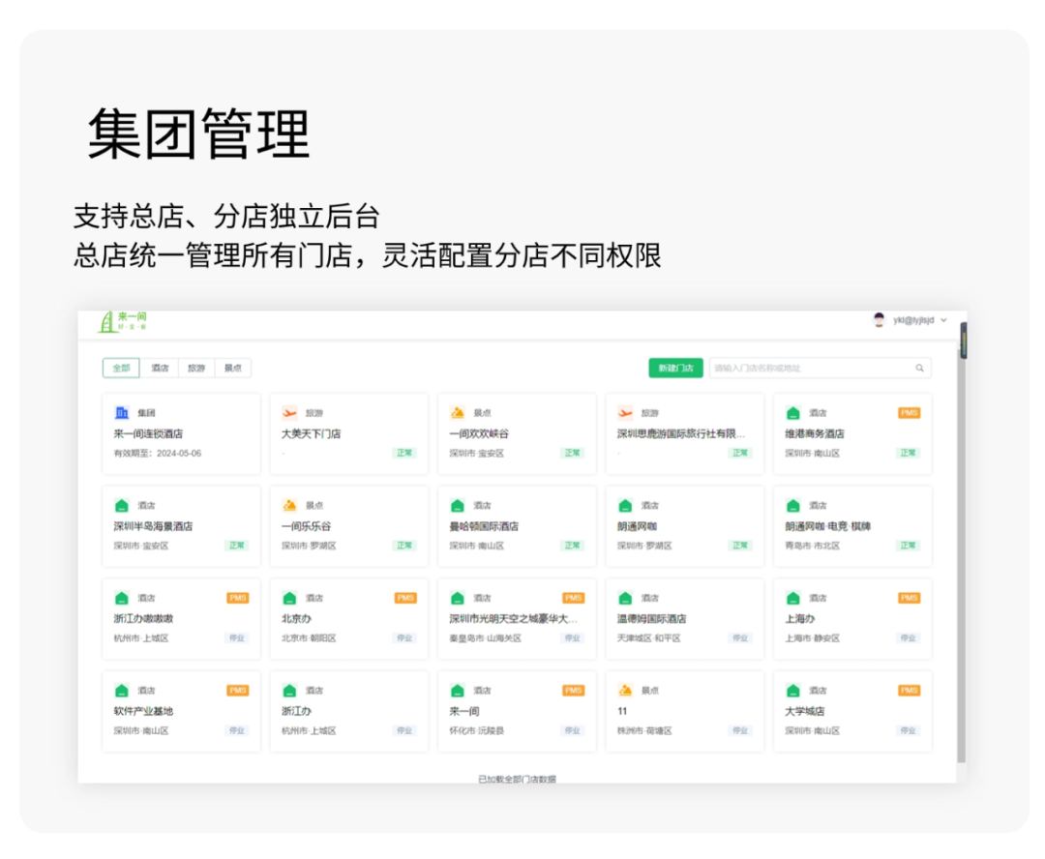Select the 景点 filter tab
This screenshot has height=859, width=1045.
[231, 368]
